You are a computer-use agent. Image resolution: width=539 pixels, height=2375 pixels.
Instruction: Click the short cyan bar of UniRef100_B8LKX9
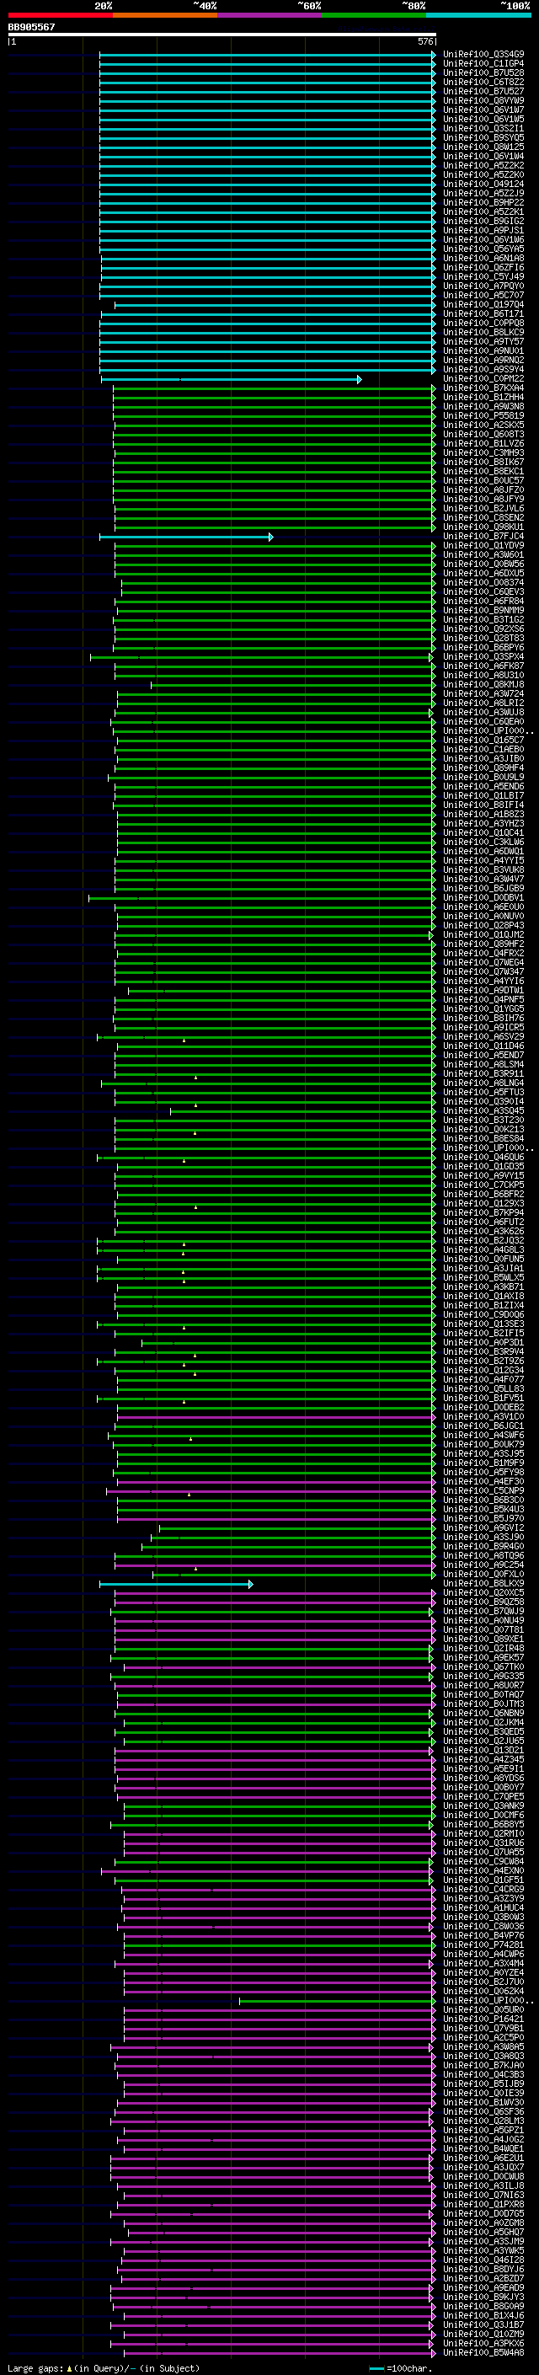[x=175, y=1584]
